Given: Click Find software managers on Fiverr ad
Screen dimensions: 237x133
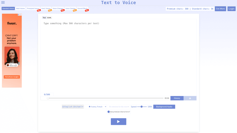Looking at the screenshot, I should pyautogui.click(x=12, y=77).
